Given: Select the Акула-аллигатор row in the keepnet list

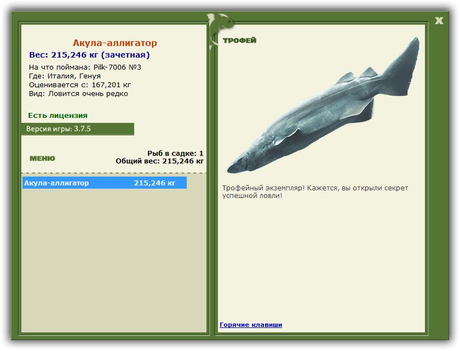Looking at the screenshot, I should [105, 183].
